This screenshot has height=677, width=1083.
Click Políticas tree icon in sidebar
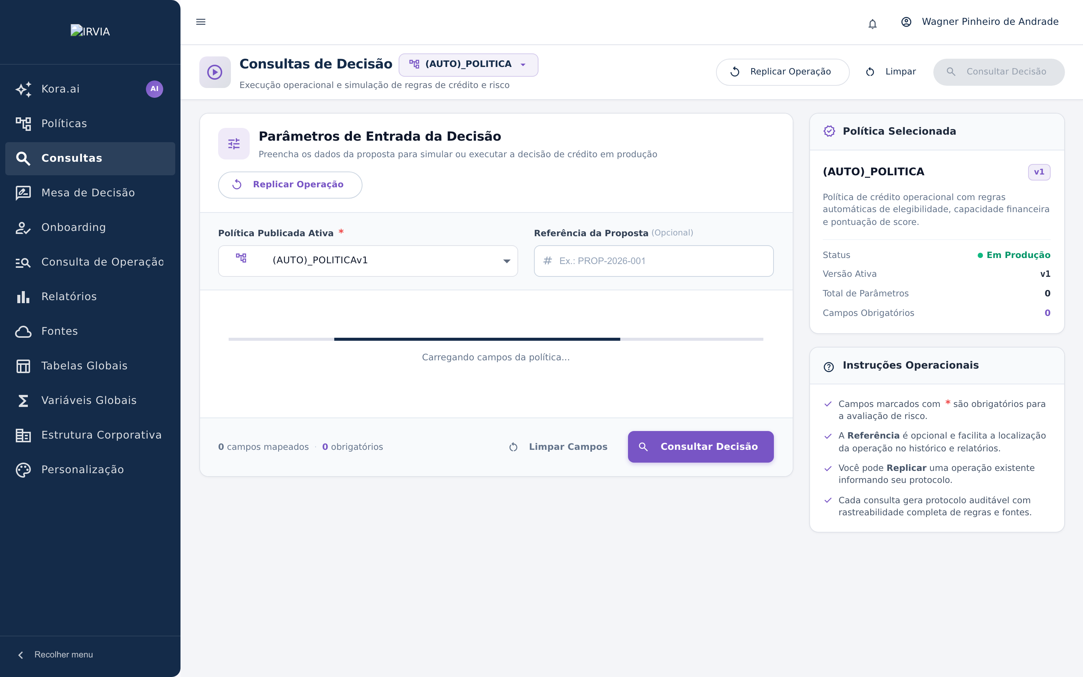click(23, 124)
